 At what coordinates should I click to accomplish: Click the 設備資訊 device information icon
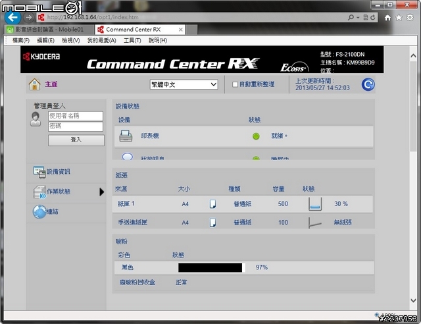[39, 172]
